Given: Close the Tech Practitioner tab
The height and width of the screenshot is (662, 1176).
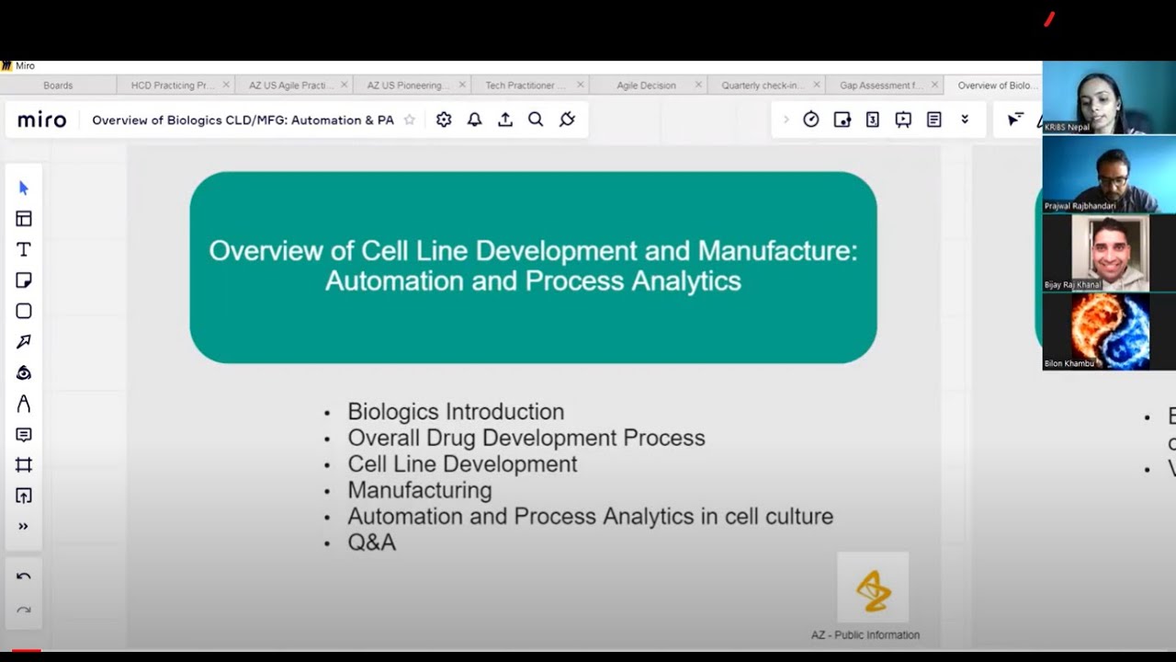Looking at the screenshot, I should click(581, 86).
